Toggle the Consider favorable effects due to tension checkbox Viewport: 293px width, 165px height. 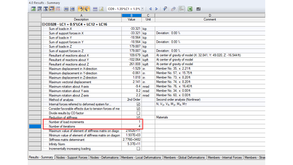[x=138, y=109]
